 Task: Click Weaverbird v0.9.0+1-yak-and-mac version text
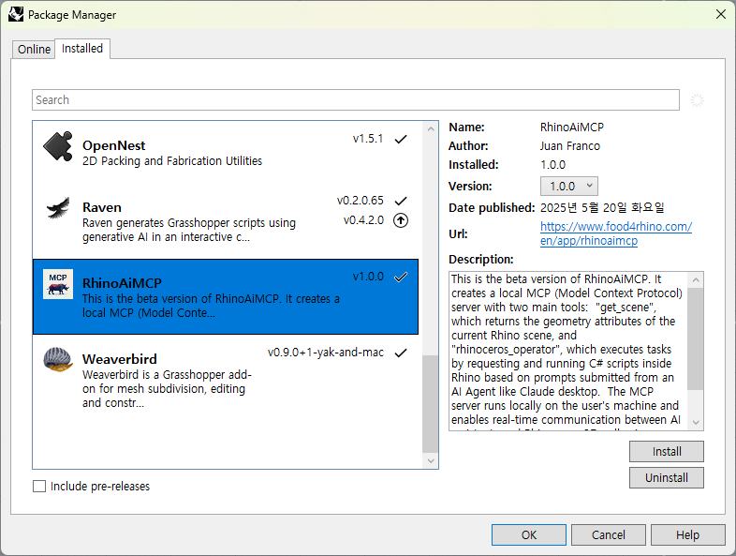[326, 352]
